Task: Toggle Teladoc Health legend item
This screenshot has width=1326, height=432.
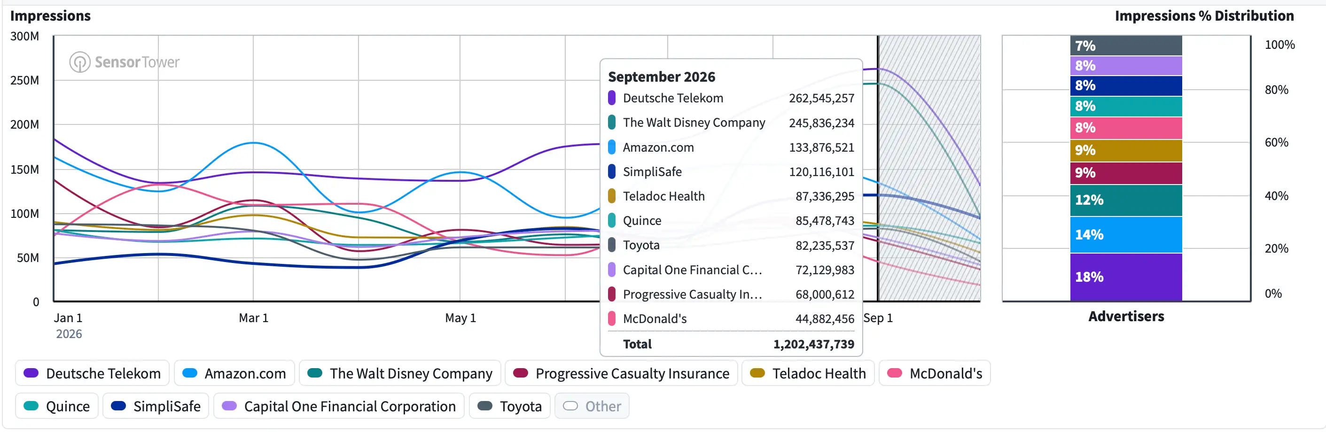Action: click(808, 373)
